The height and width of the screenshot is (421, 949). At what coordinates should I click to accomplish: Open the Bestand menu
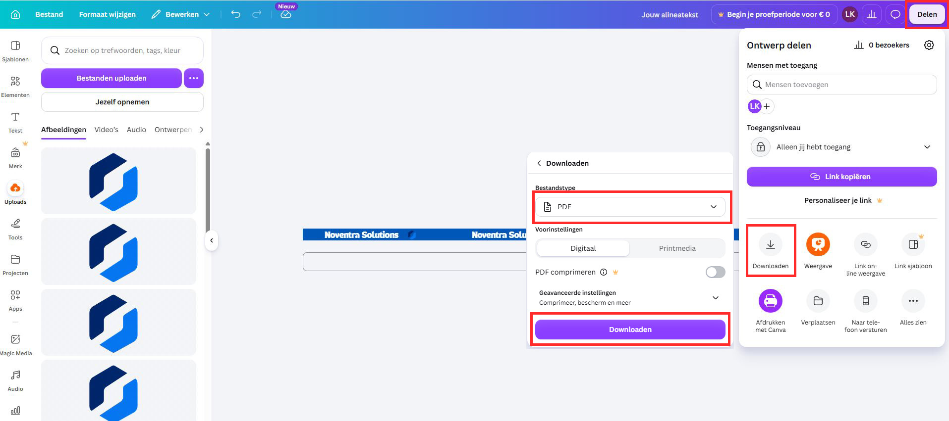49,14
